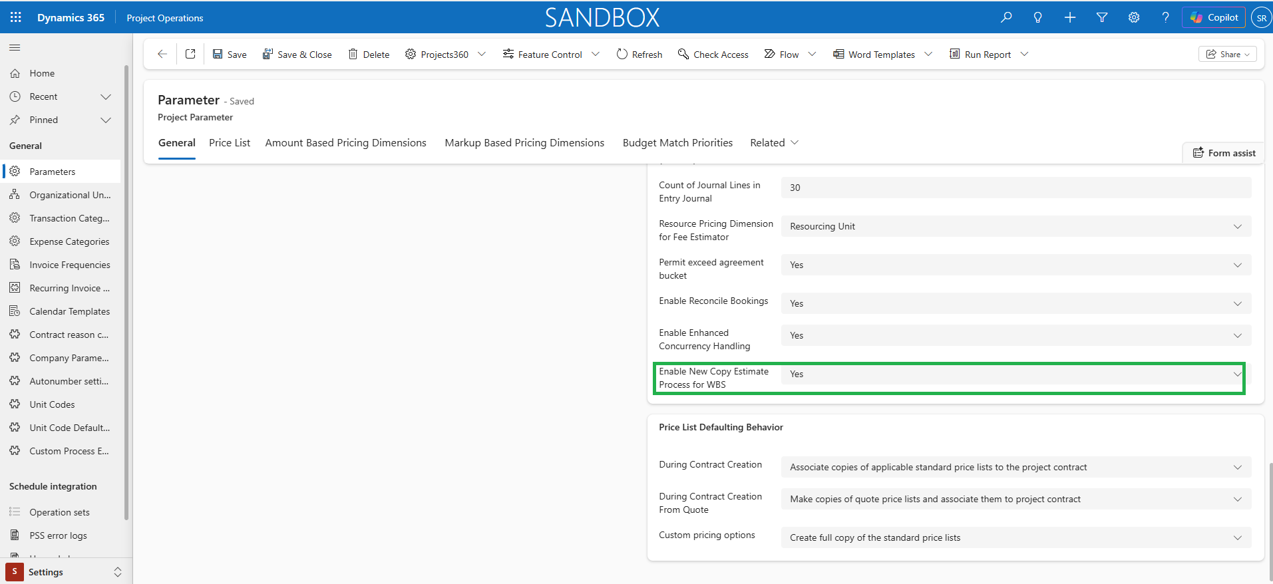This screenshot has width=1273, height=584.
Task: Expand the Resource Pricing Dimension dropdown
Action: tap(1015, 226)
